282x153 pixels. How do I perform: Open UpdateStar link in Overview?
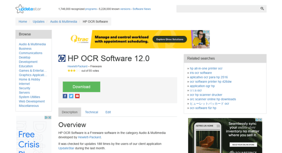click(x=66, y=148)
